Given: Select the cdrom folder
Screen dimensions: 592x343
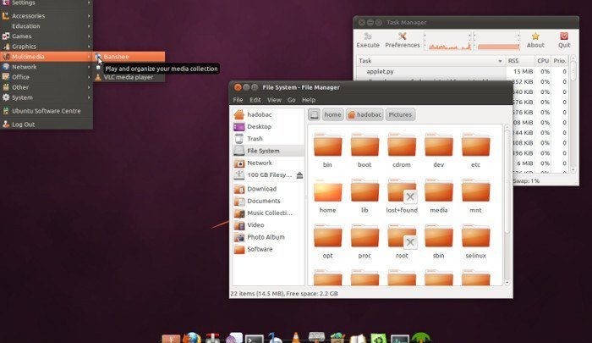Looking at the screenshot, I should point(402,150).
